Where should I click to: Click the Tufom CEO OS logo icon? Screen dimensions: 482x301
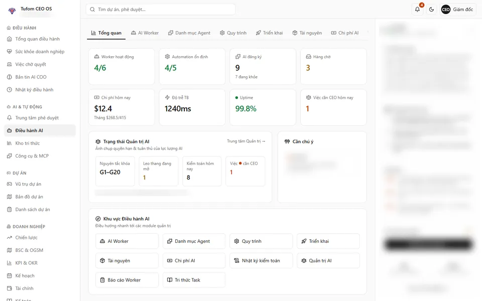click(x=12, y=11)
